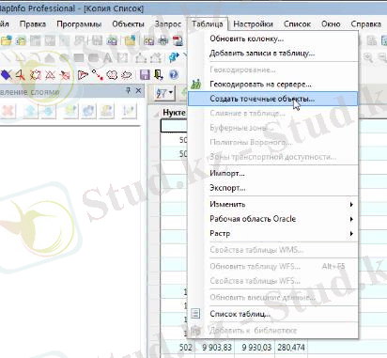Choose Список таблиц... menu item
The height and width of the screenshot is (358, 387).
coord(272,314)
